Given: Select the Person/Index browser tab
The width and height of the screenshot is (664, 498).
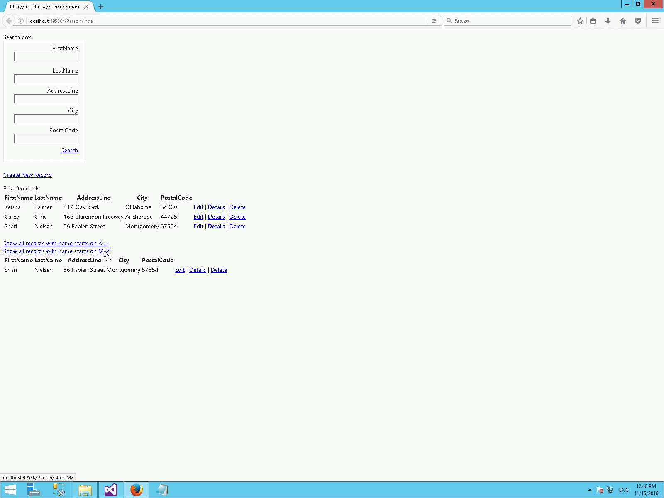Looking at the screenshot, I should (45, 7).
